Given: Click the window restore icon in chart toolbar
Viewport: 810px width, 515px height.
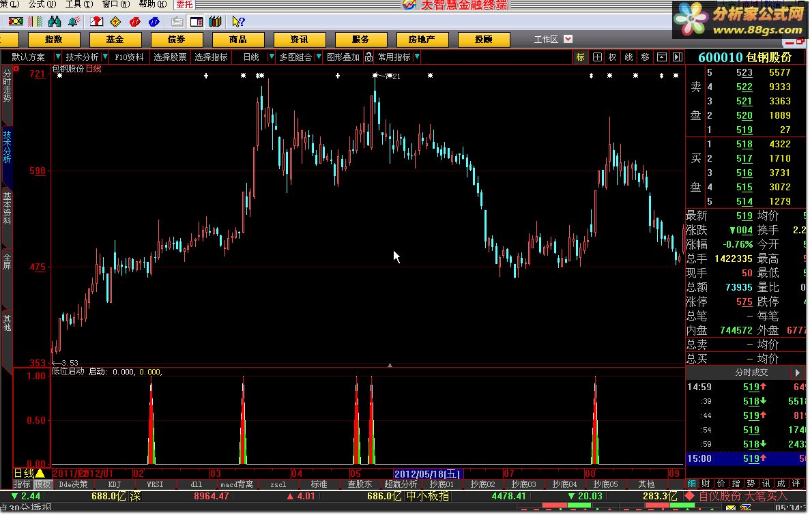Looking at the screenshot, I should click(662, 57).
